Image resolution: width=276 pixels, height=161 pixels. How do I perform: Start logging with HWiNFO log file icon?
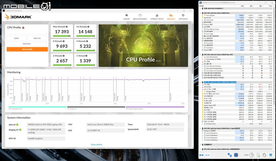pos(258,155)
